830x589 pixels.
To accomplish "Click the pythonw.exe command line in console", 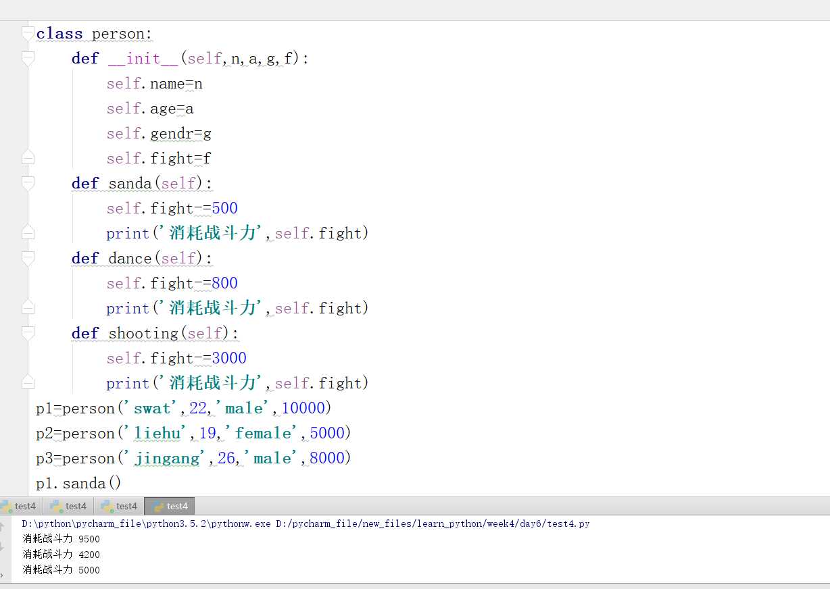I will [306, 524].
